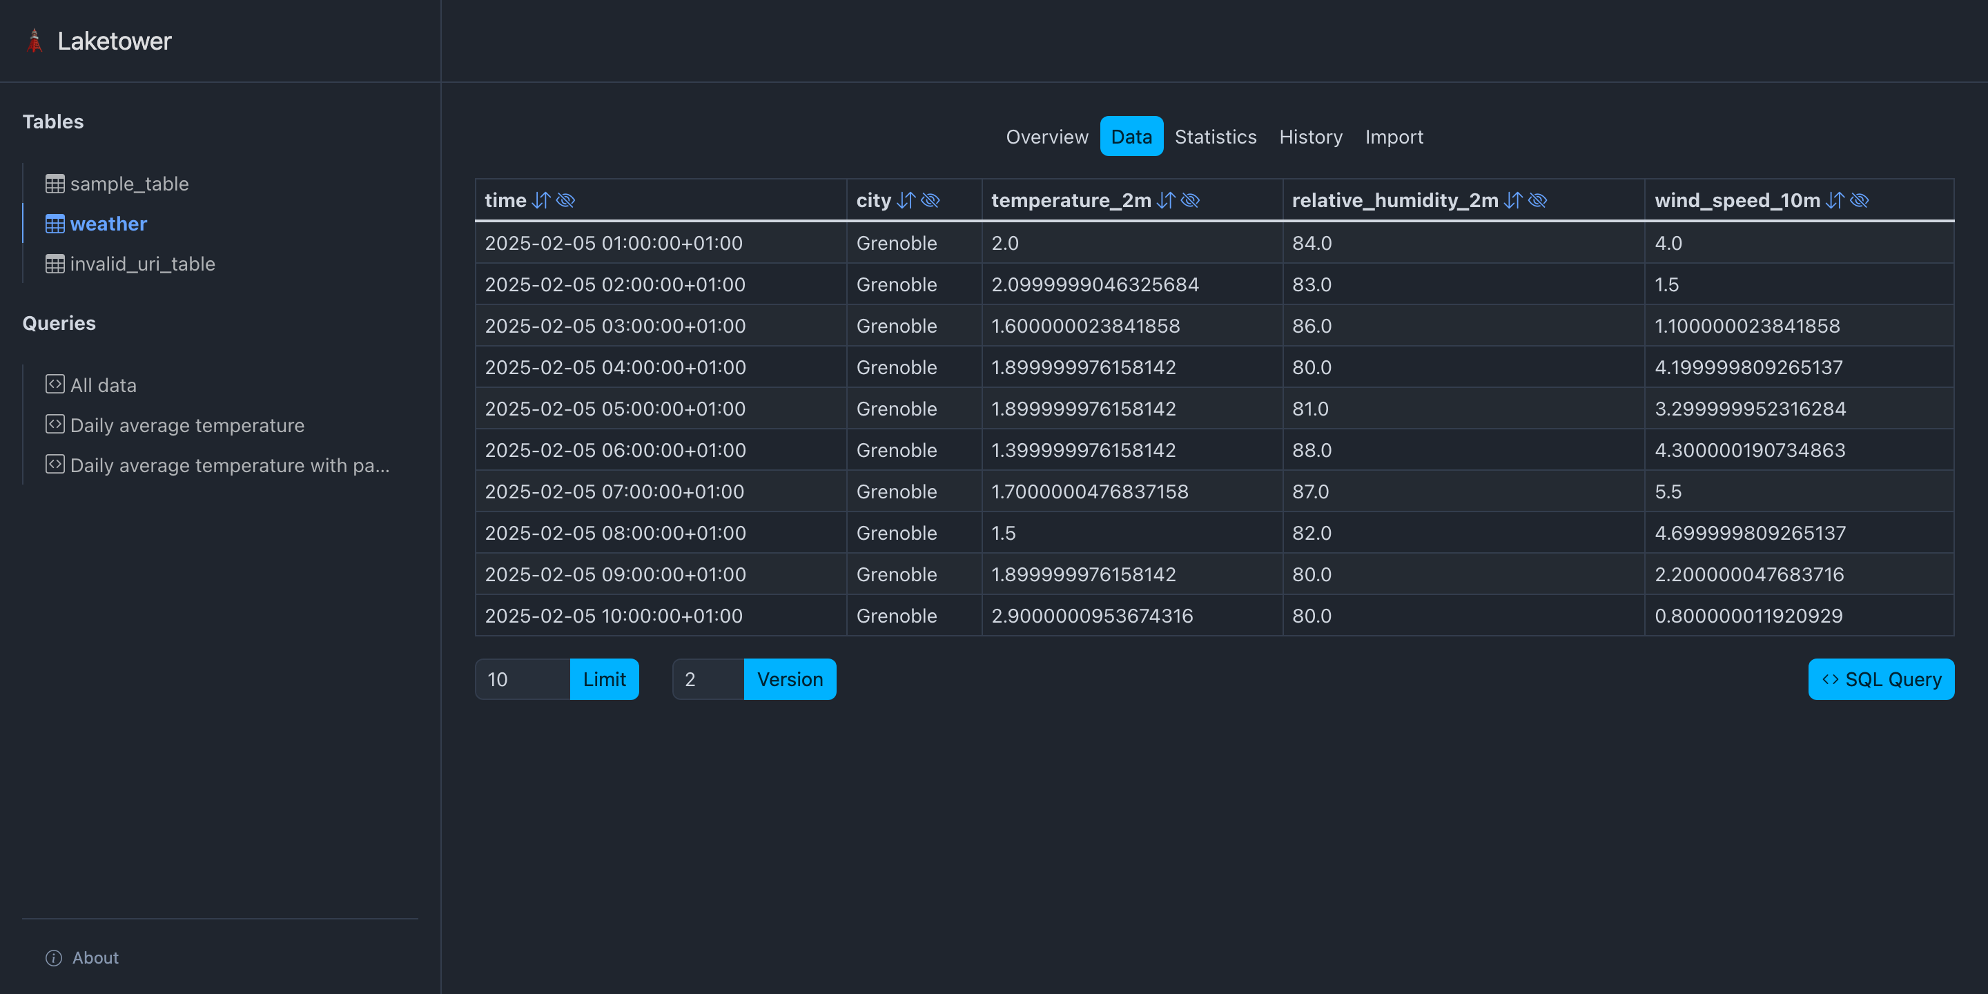Hide the city column via its eye icon
The image size is (1988, 994).
point(931,200)
